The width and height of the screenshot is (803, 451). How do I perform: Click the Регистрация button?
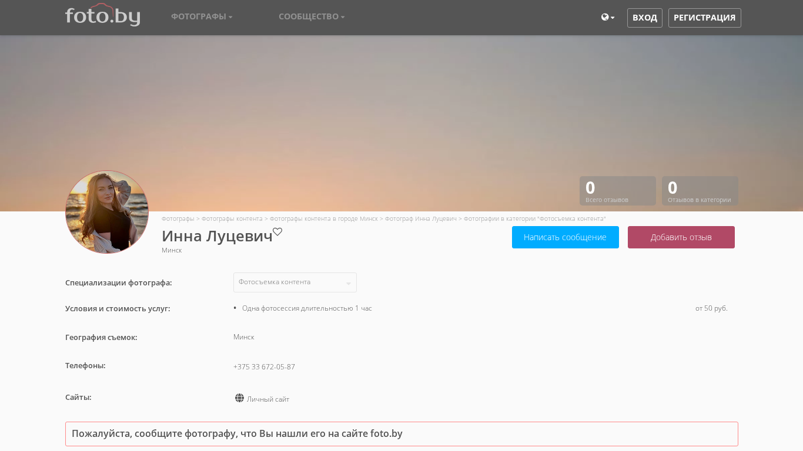click(705, 18)
